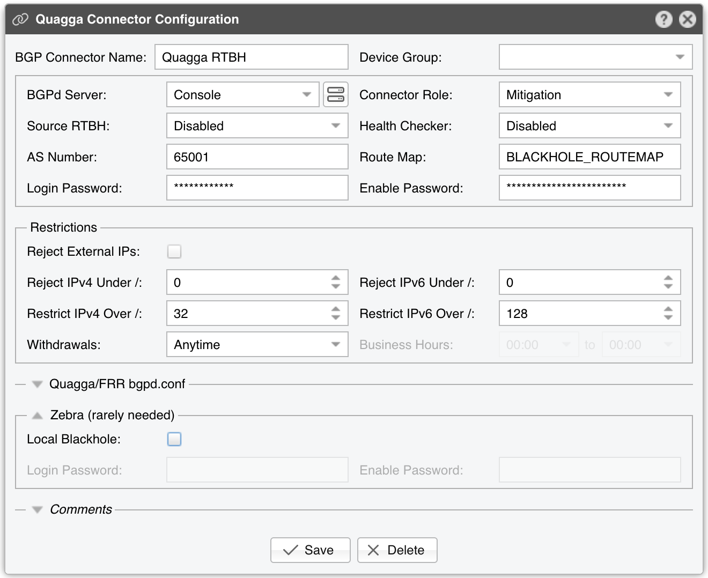
Task: Increase Reject IPv6 Under value
Action: (668, 278)
